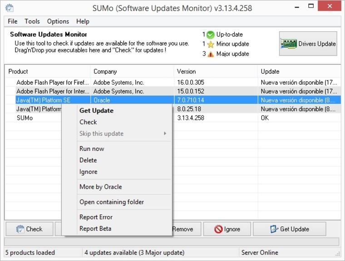Image resolution: width=345 pixels, height=261 pixels.
Task: Sort by the Company column header
Action: click(x=132, y=72)
